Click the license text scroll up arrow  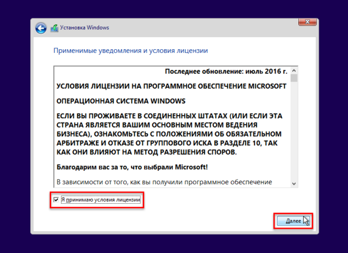[x=294, y=70]
